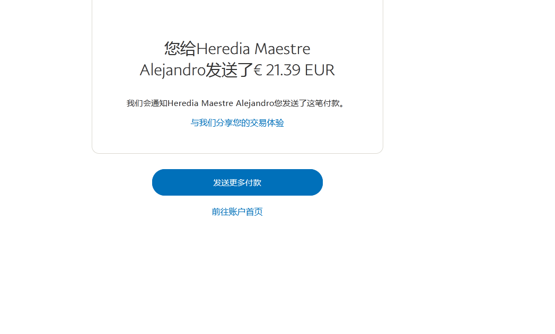555x334 pixels.
Task: Click the word Maestre in the notice line
Action: 217,103
